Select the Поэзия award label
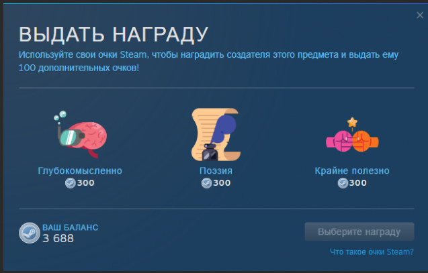 pyautogui.click(x=216, y=170)
